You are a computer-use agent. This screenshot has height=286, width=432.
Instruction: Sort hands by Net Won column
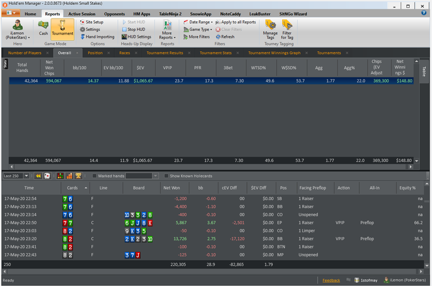(x=172, y=188)
